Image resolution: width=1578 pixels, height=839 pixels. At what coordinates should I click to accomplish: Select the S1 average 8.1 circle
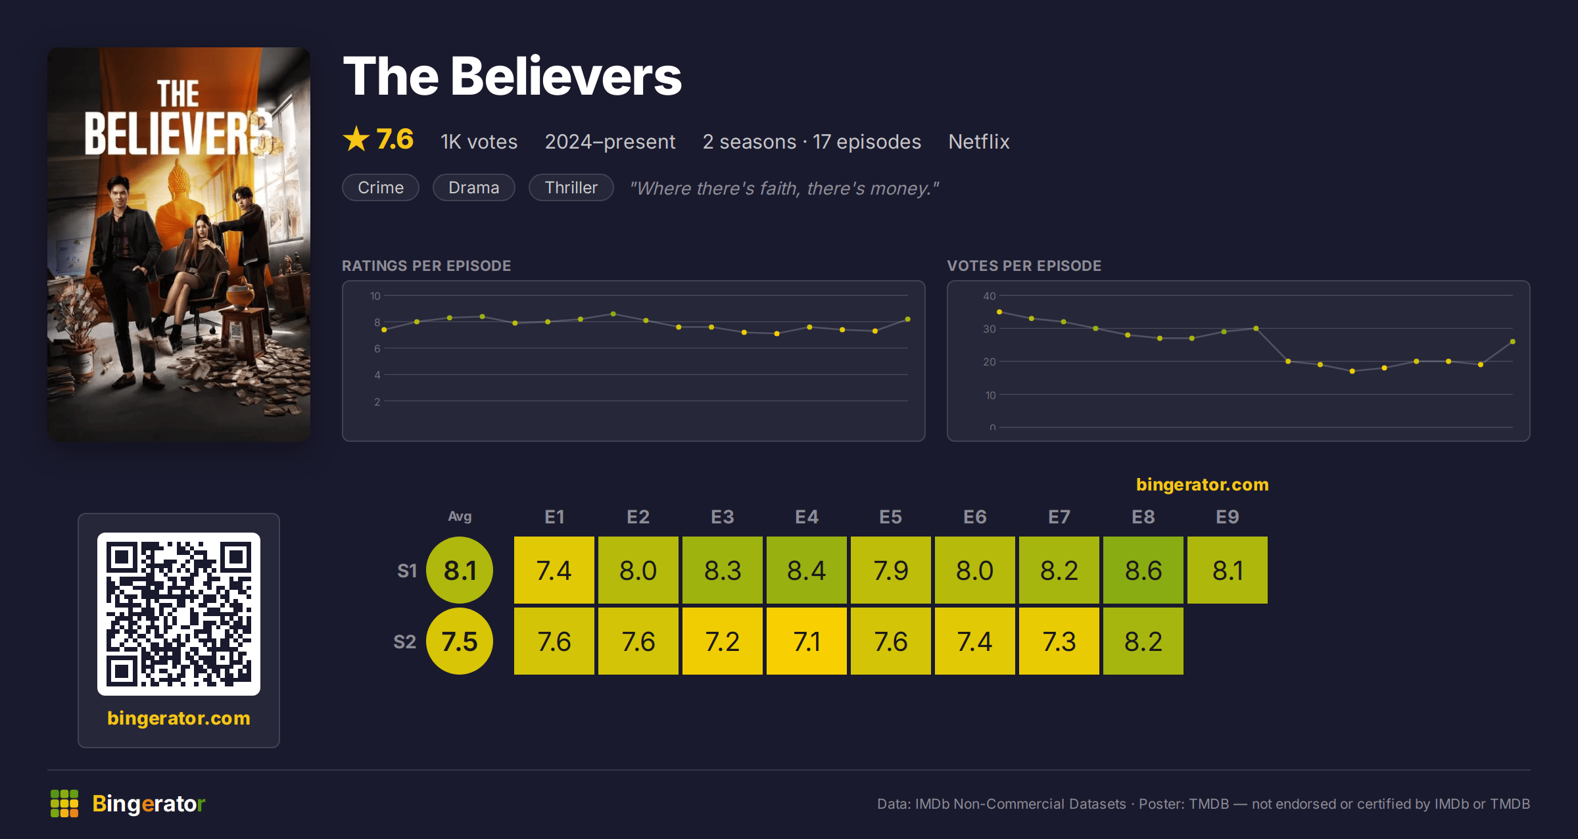(x=460, y=570)
